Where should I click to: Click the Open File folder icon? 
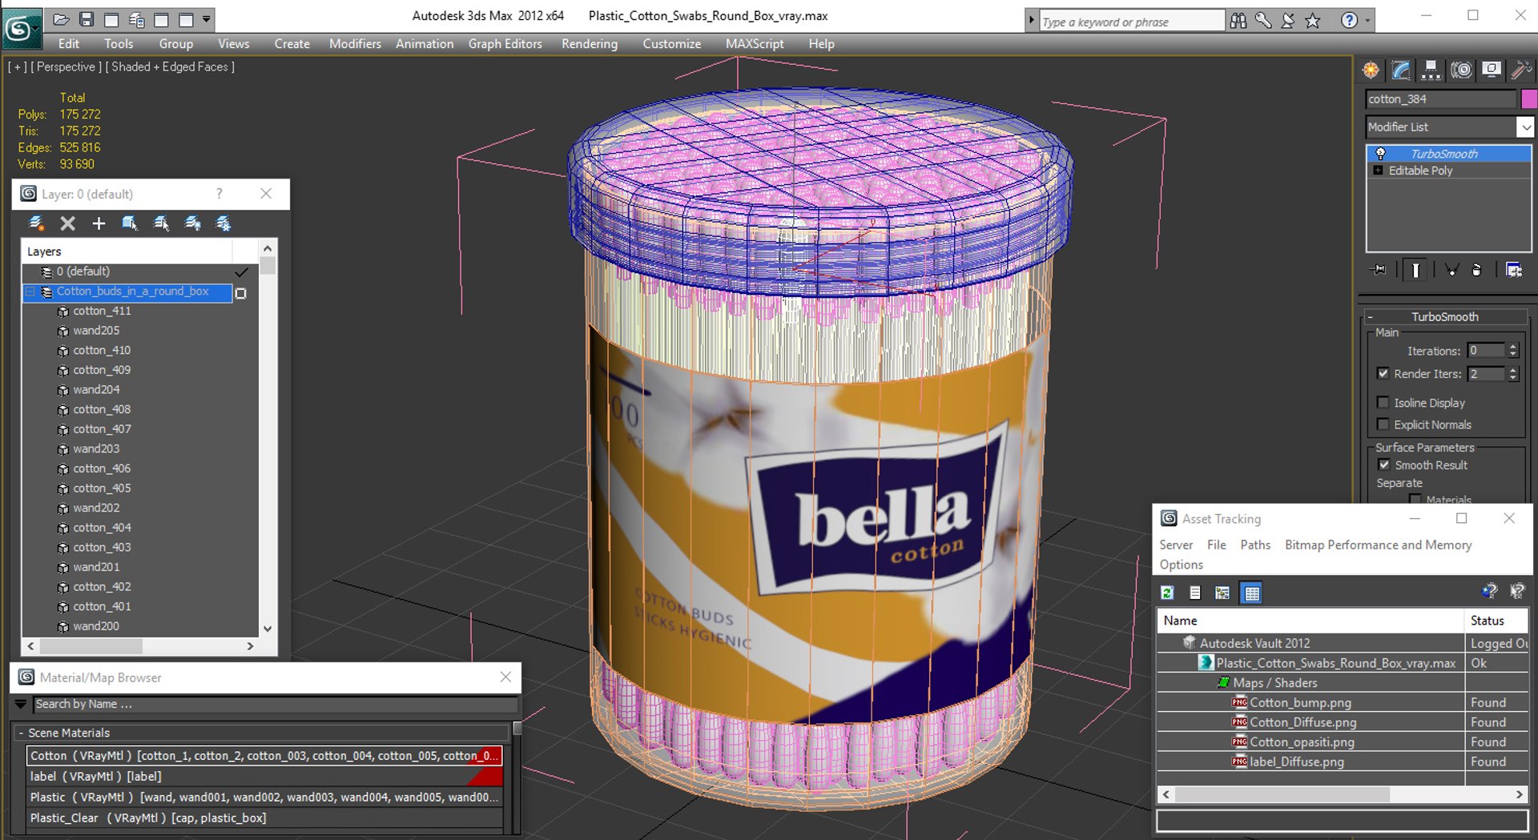pyautogui.click(x=62, y=19)
